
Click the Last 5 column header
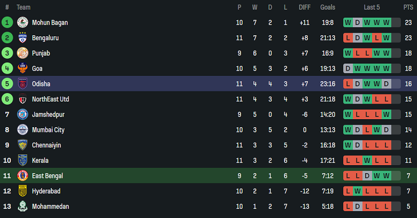pyautogui.click(x=372, y=7)
